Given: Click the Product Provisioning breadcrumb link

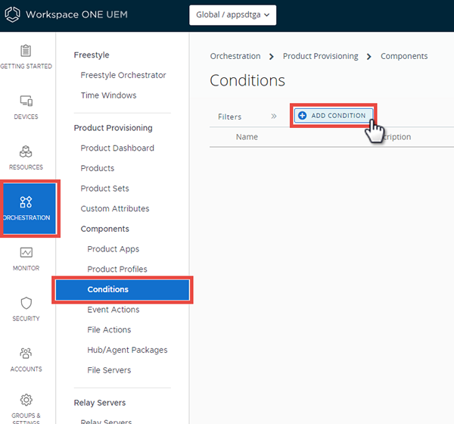Looking at the screenshot, I should click(321, 56).
